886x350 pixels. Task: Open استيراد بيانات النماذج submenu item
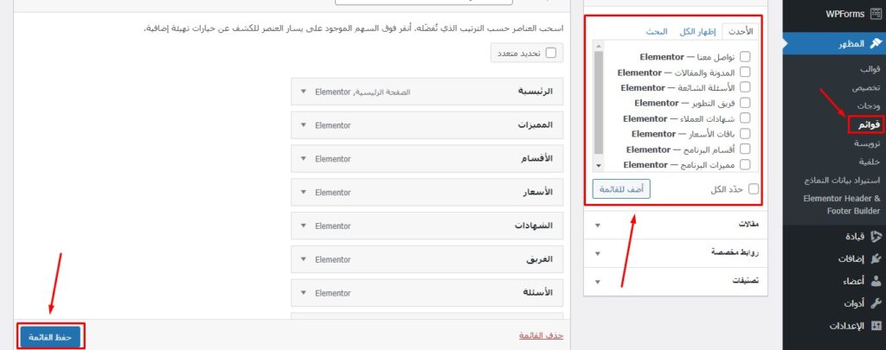coord(842,181)
